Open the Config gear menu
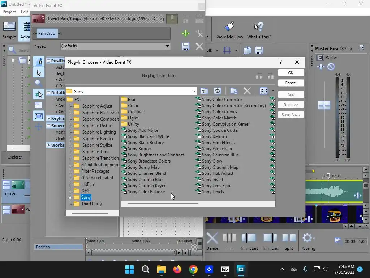370x278 pixels. [309, 241]
